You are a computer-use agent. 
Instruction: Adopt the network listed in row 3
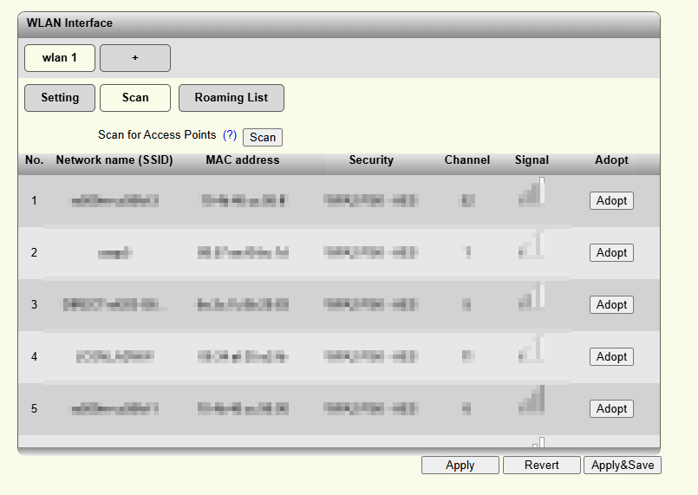[x=611, y=305]
